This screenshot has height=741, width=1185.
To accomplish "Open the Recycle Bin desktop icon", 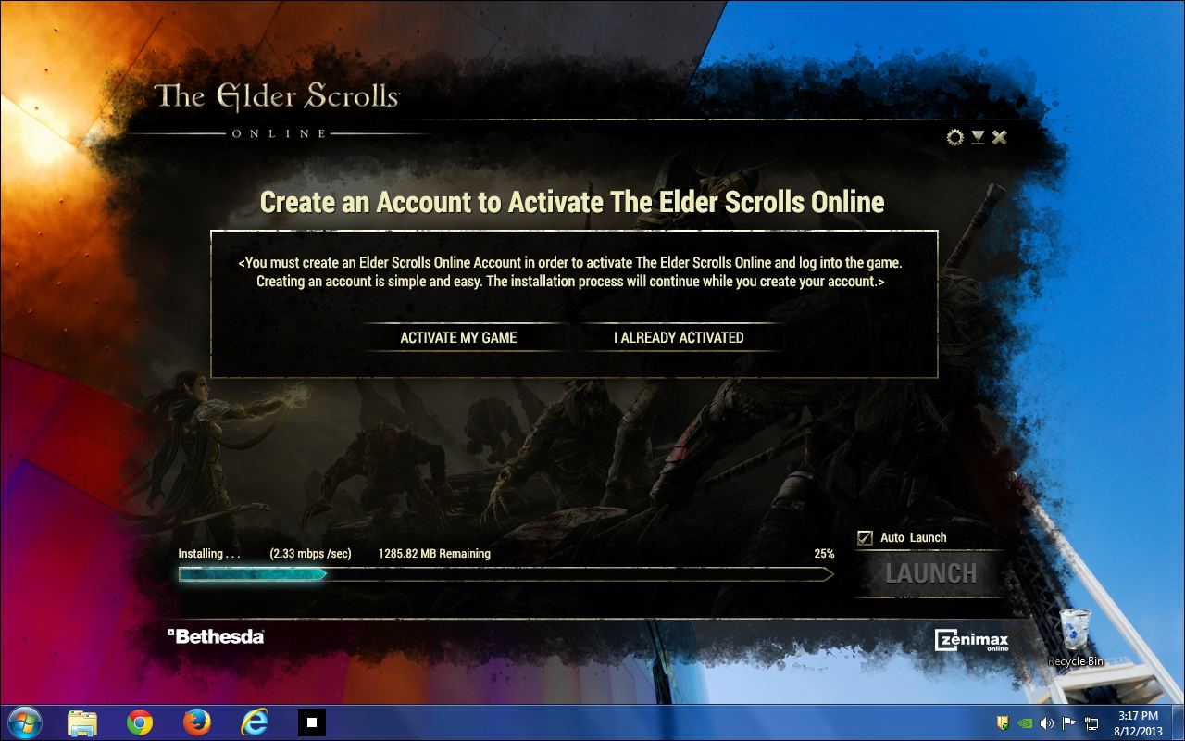I will (1075, 637).
